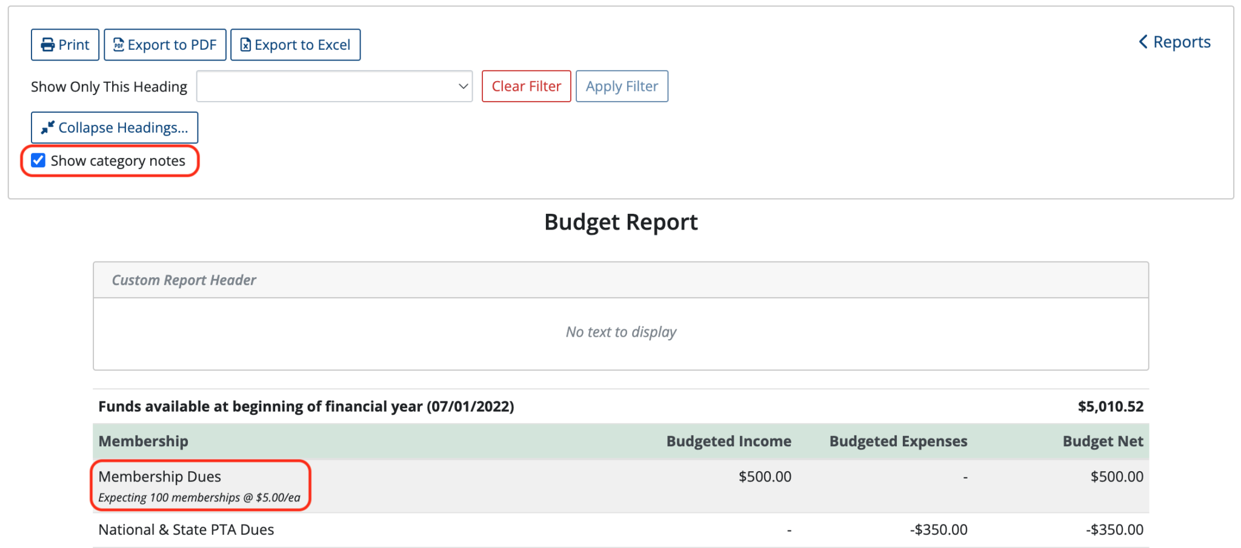This screenshot has height=548, width=1241.
Task: Click the Print button
Action: (65, 44)
